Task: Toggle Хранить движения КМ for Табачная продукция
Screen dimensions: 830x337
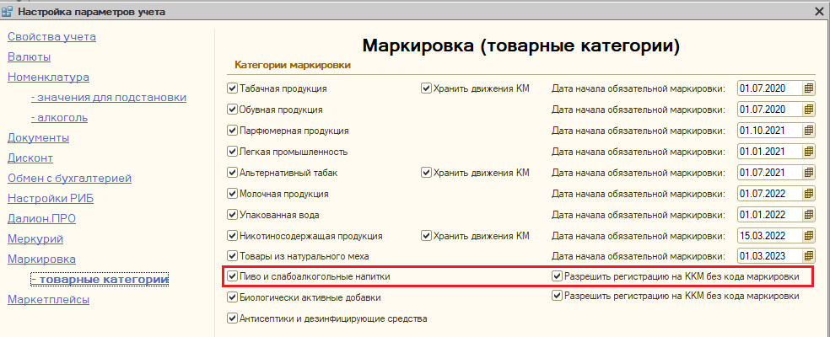Action: [427, 88]
